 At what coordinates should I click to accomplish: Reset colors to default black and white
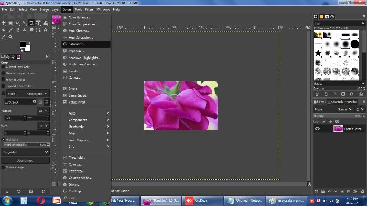(21, 50)
